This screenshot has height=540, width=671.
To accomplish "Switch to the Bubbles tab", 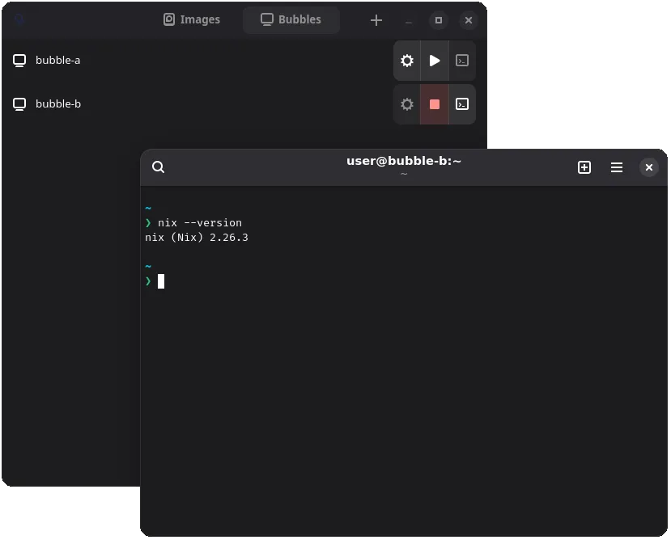I will [x=291, y=19].
